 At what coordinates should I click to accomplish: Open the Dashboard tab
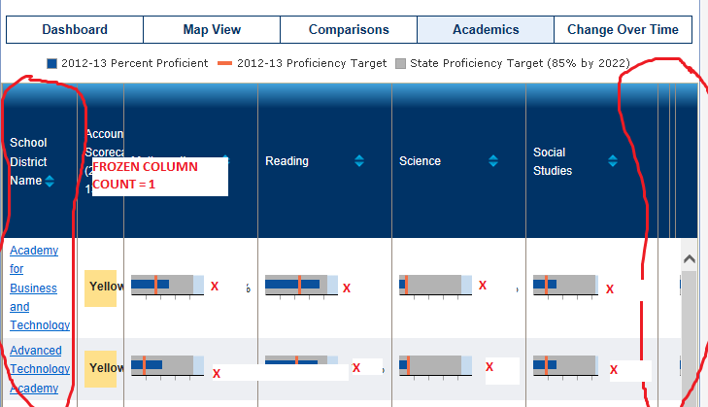[x=75, y=30]
